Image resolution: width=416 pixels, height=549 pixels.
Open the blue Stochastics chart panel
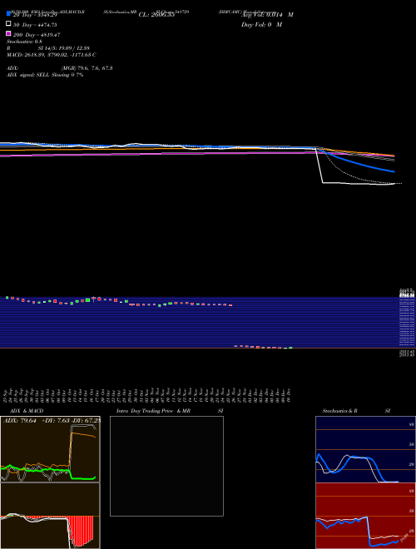point(365,449)
